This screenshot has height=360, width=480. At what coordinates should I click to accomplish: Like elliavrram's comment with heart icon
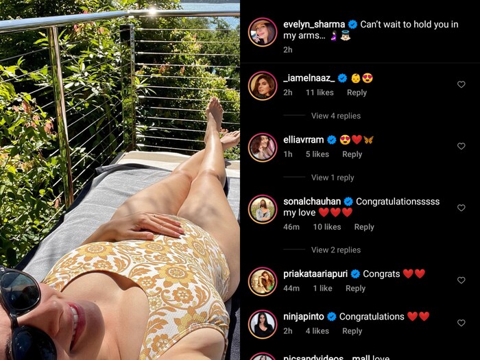pos(461,146)
